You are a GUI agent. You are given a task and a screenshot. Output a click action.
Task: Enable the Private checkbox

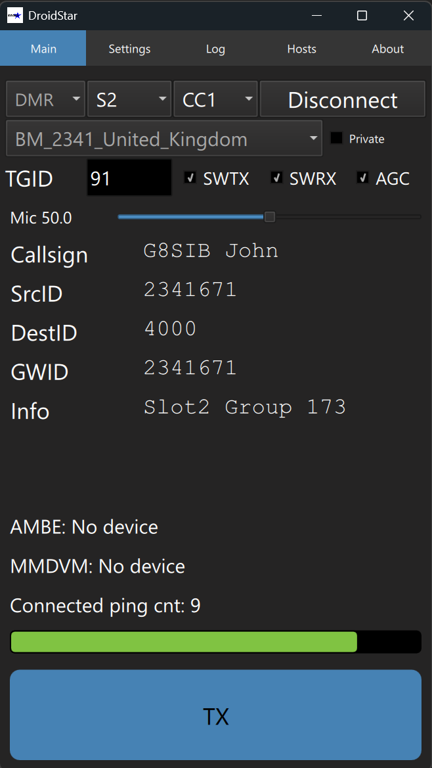tap(337, 138)
